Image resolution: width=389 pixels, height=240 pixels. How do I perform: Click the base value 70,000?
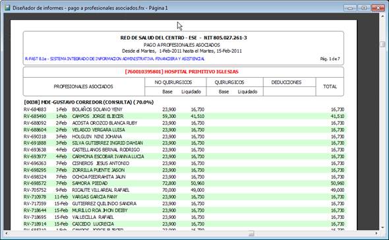coord(169,190)
